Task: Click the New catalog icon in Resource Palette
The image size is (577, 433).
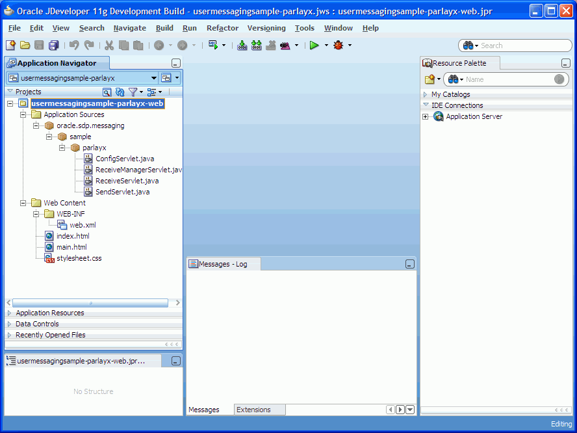Action: click(x=430, y=79)
